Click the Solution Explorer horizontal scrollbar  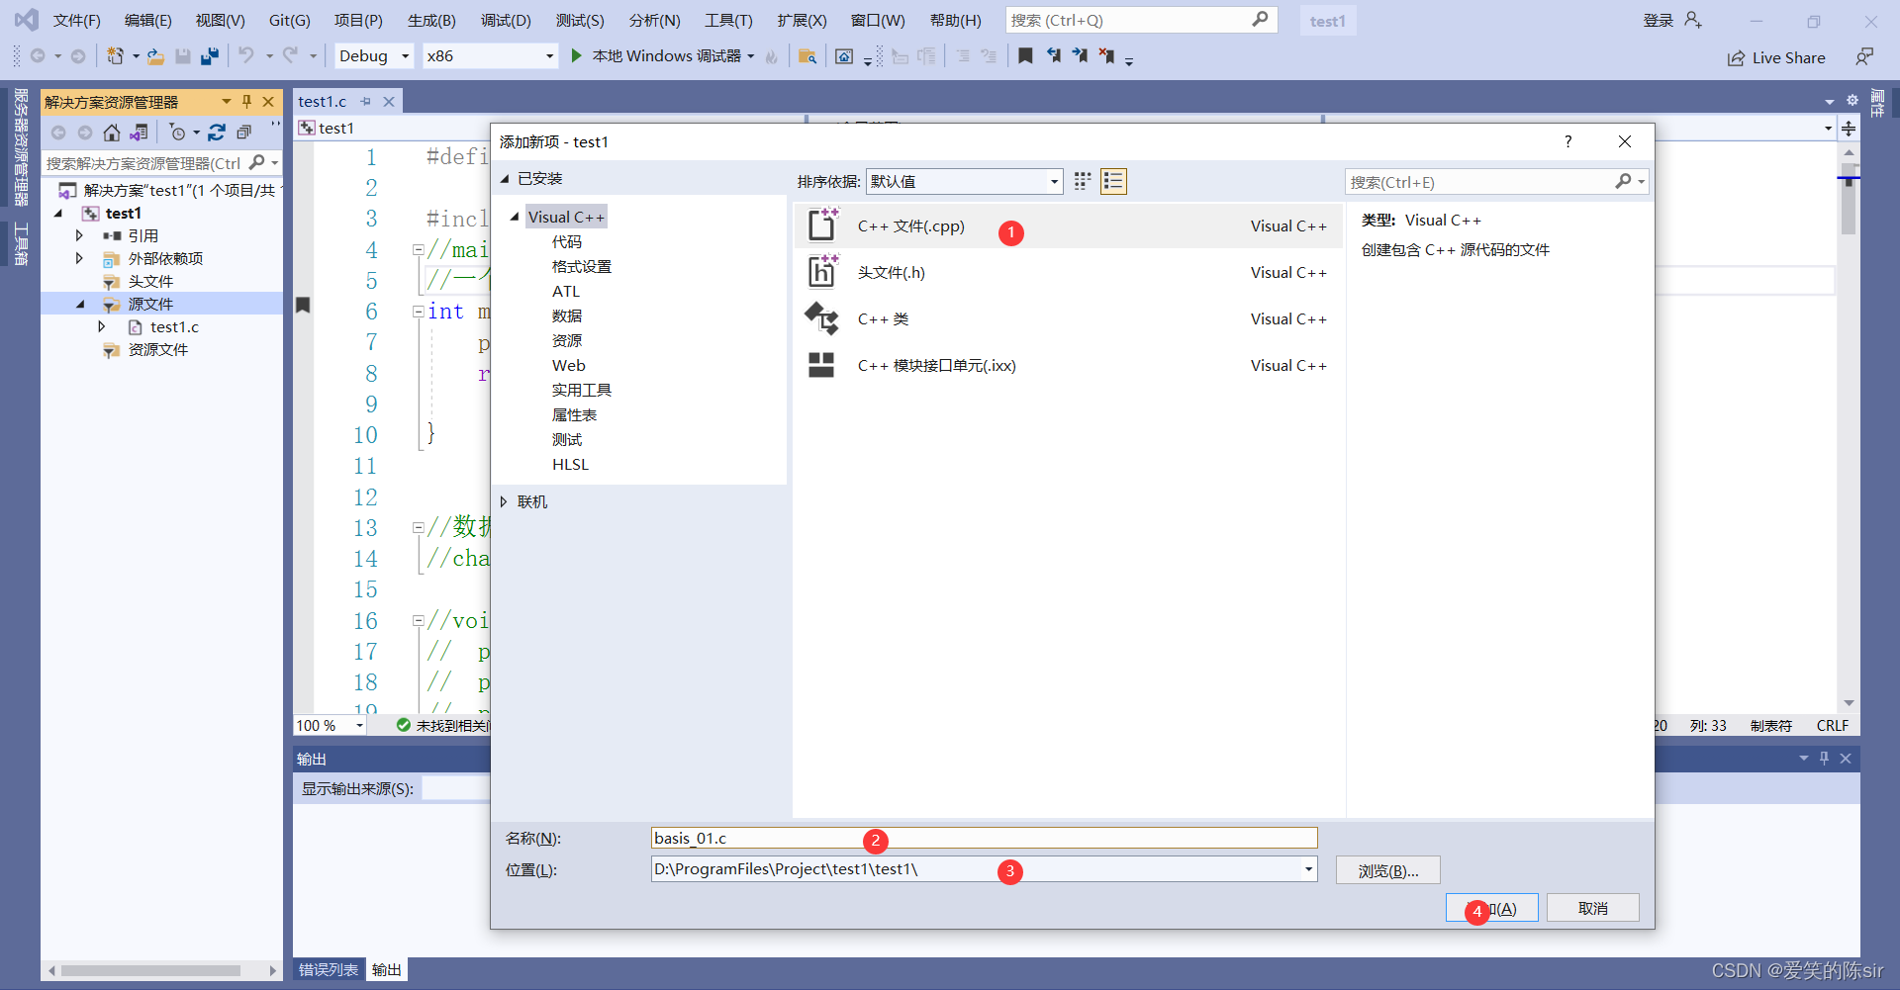pyautogui.click(x=150, y=970)
